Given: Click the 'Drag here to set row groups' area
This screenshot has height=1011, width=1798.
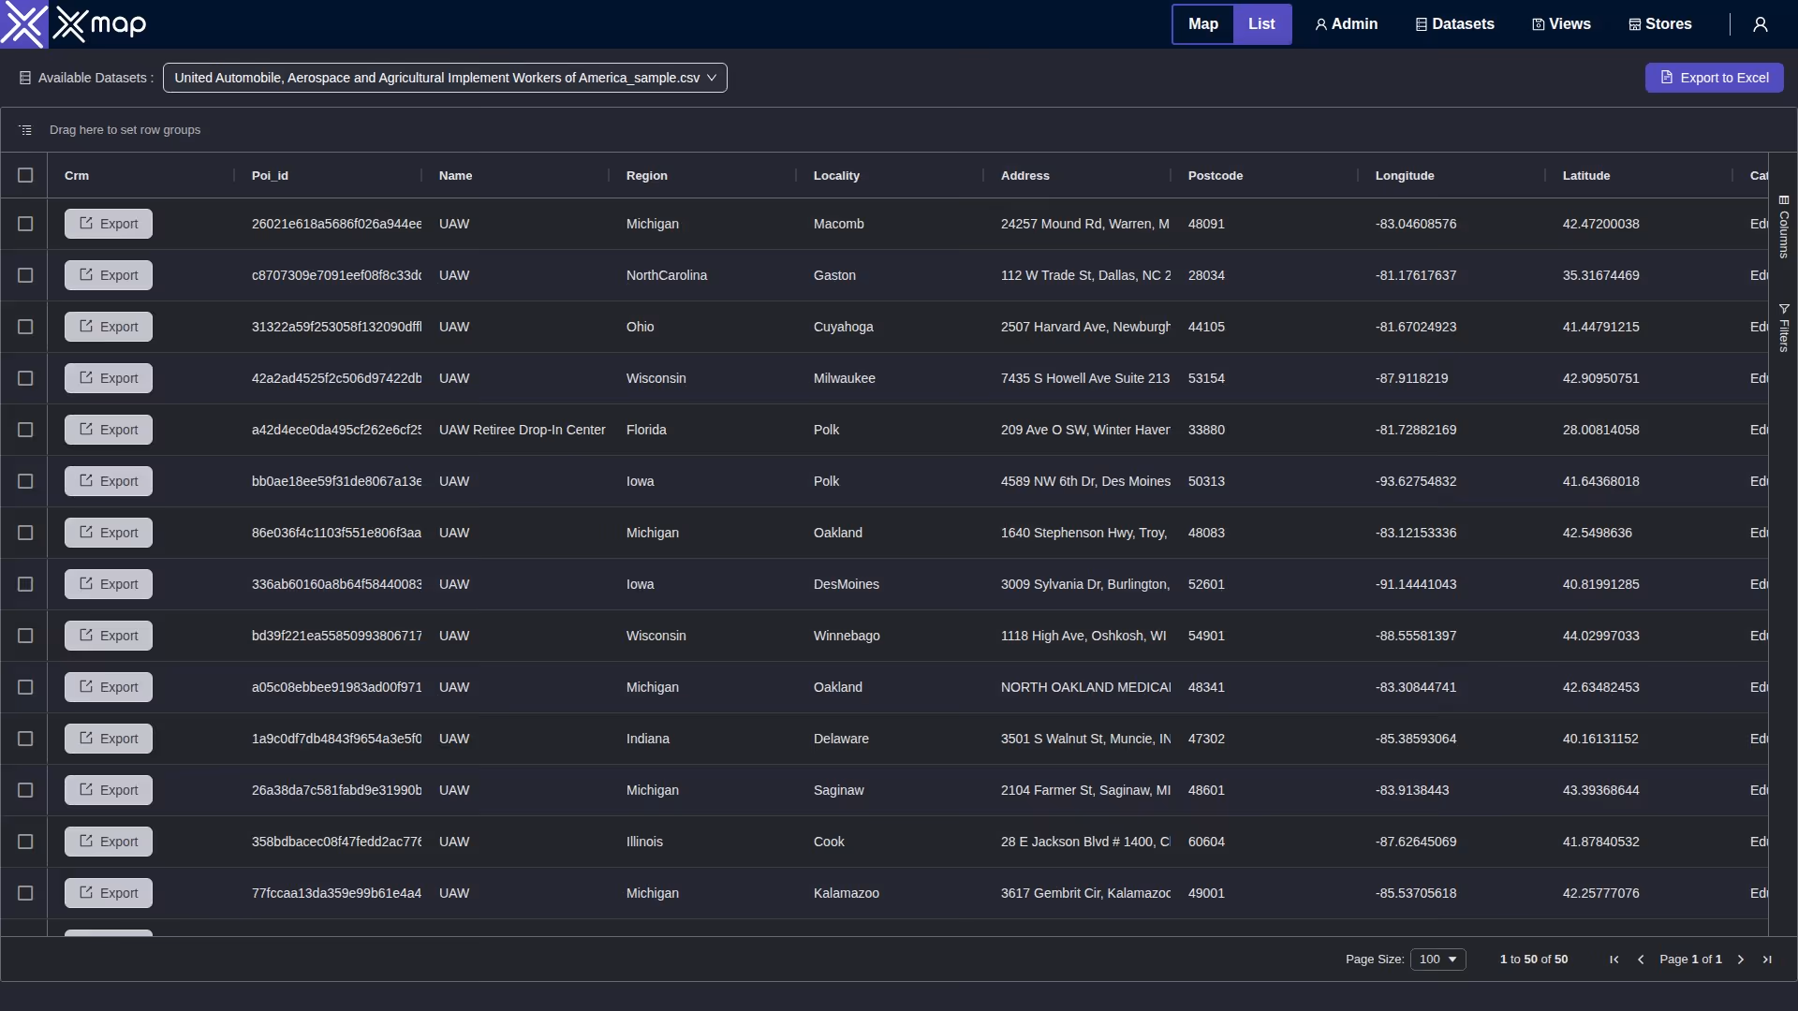Looking at the screenshot, I should pos(125,130).
